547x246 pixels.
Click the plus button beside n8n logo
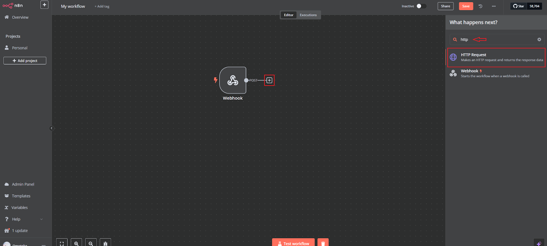pyautogui.click(x=44, y=5)
